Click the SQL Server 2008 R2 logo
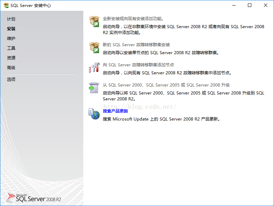Screen dimensions: 274x206 (x=34, y=198)
